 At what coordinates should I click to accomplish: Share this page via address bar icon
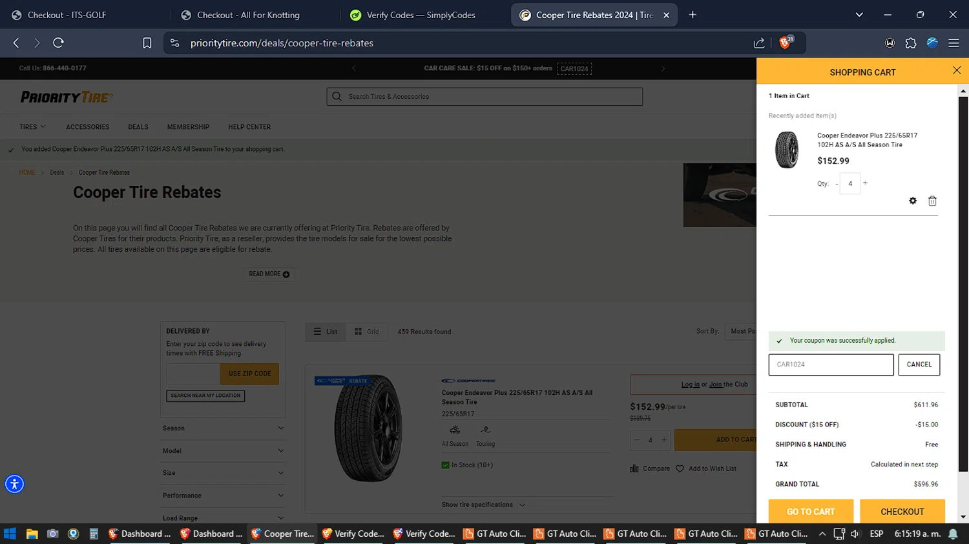pos(759,43)
